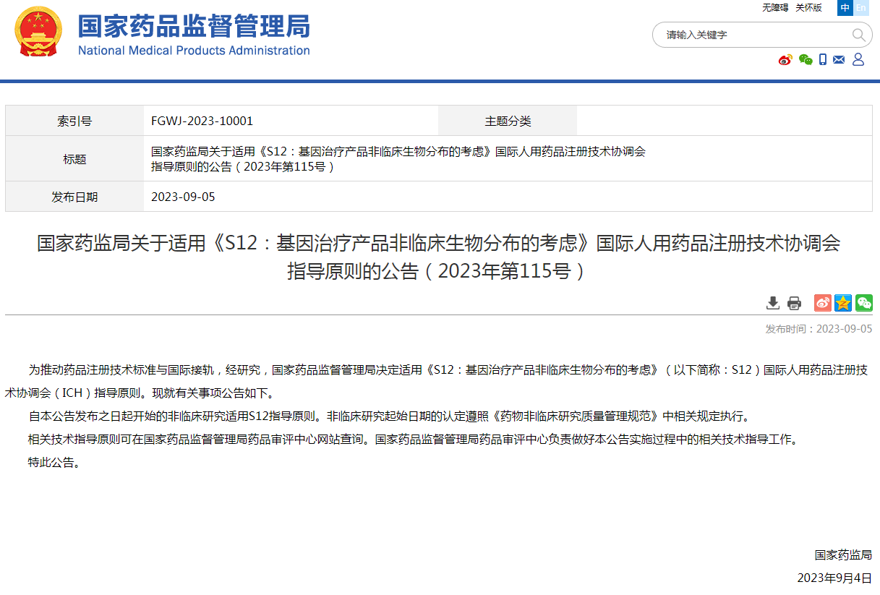Click the index number FGWJ-2023-10001
The width and height of the screenshot is (880, 595).
(x=202, y=121)
